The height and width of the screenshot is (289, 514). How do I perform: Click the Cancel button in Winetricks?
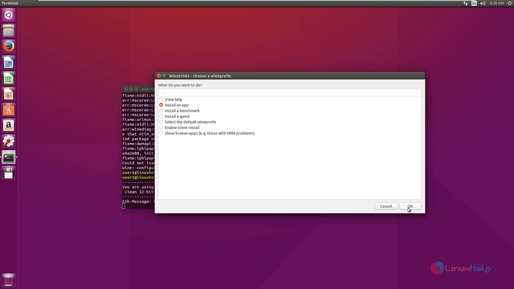(386, 206)
